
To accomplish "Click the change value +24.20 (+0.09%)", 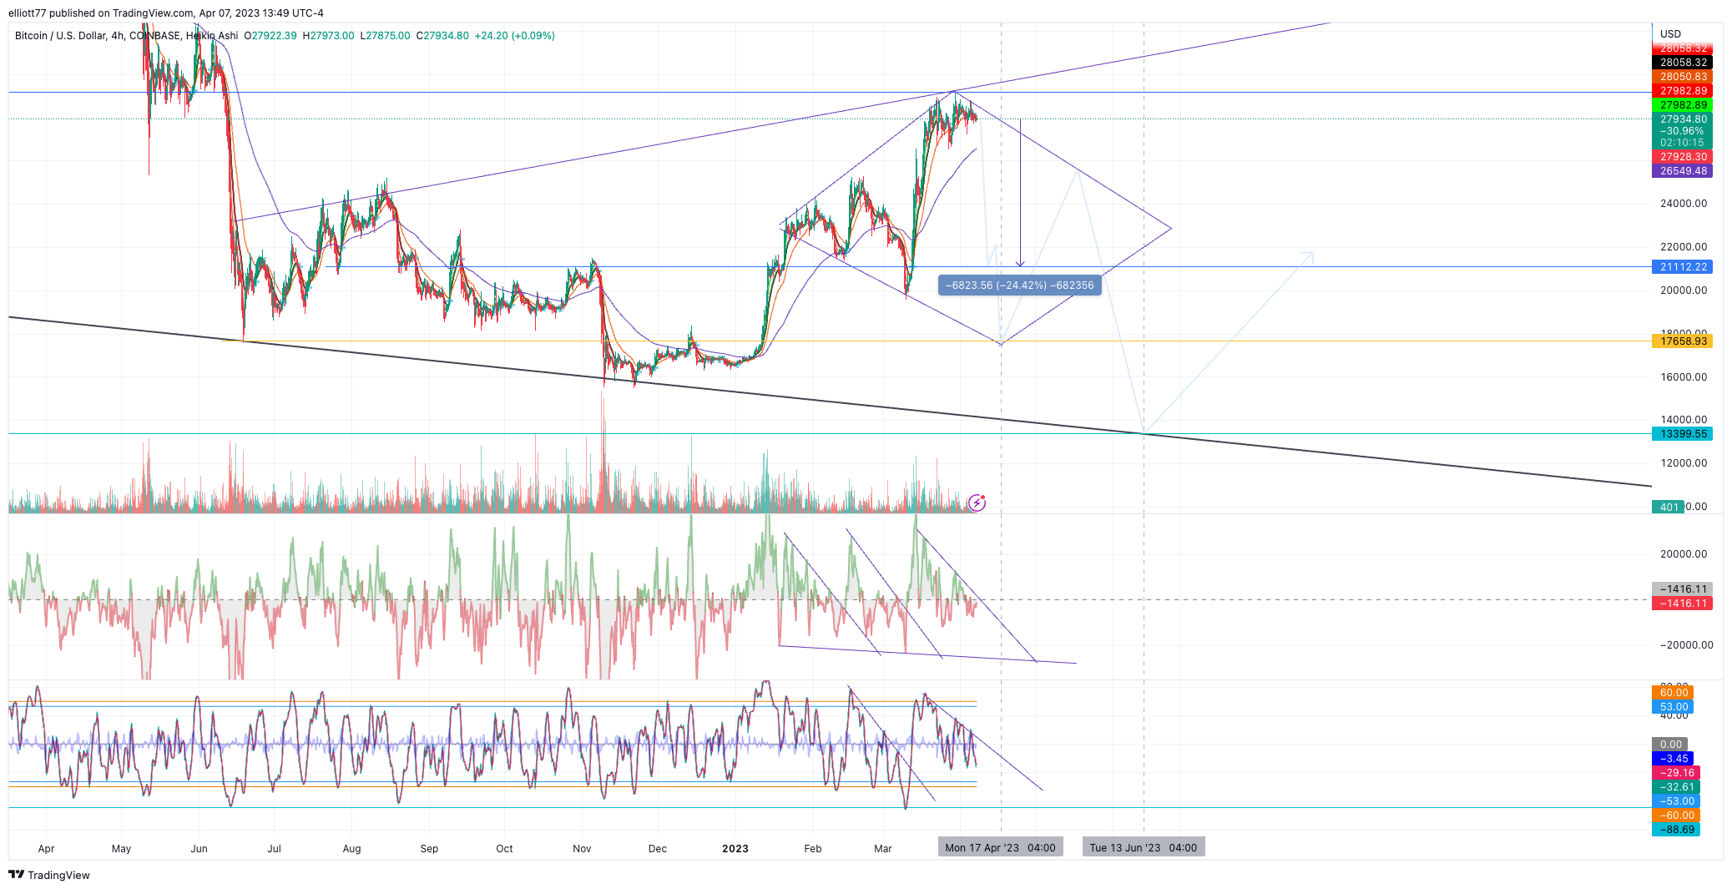I will (x=515, y=36).
